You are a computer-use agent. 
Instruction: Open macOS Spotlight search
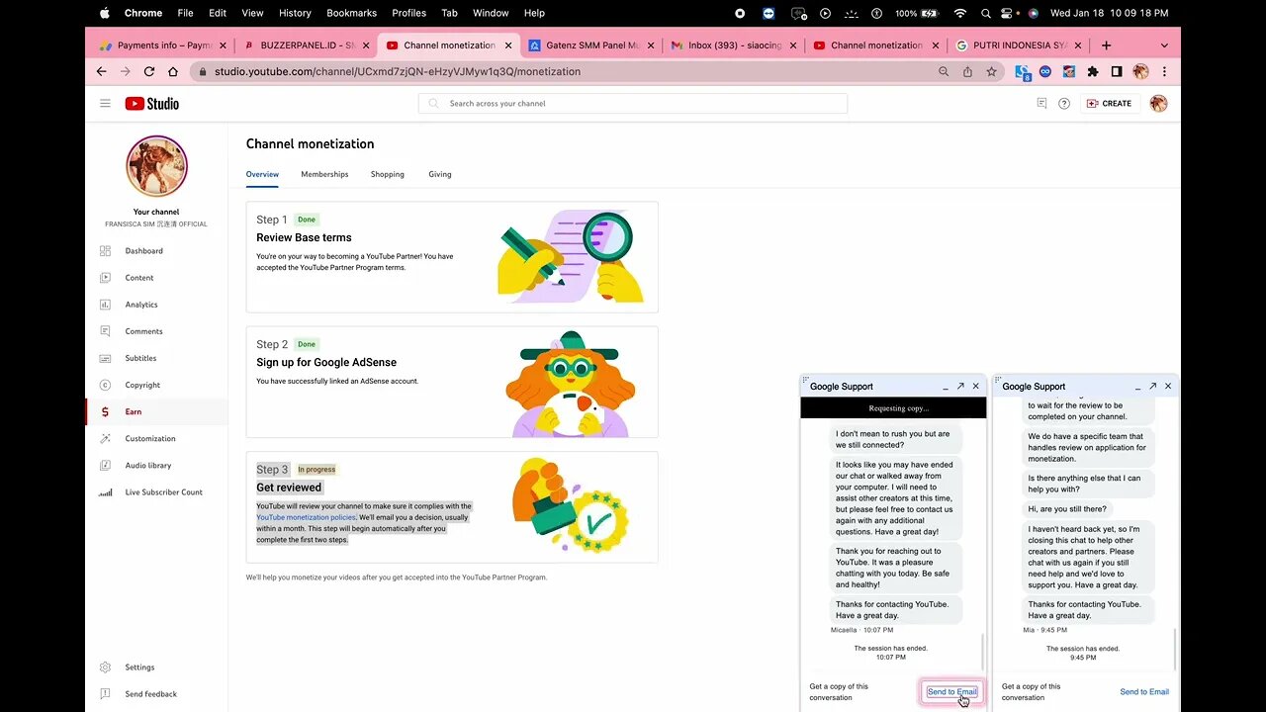pyautogui.click(x=986, y=13)
